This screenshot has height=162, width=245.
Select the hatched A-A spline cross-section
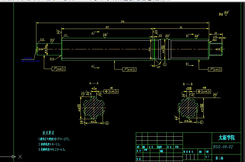click(94, 108)
